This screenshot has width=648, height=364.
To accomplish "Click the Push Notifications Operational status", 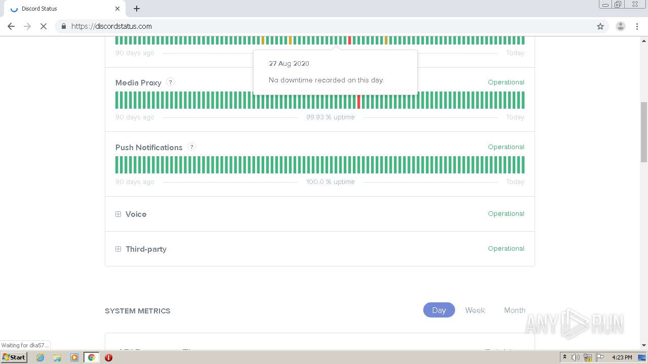I will click(x=506, y=147).
